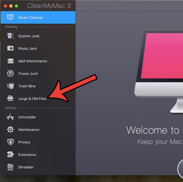Open the Uninstaller utility label

pos(27,117)
